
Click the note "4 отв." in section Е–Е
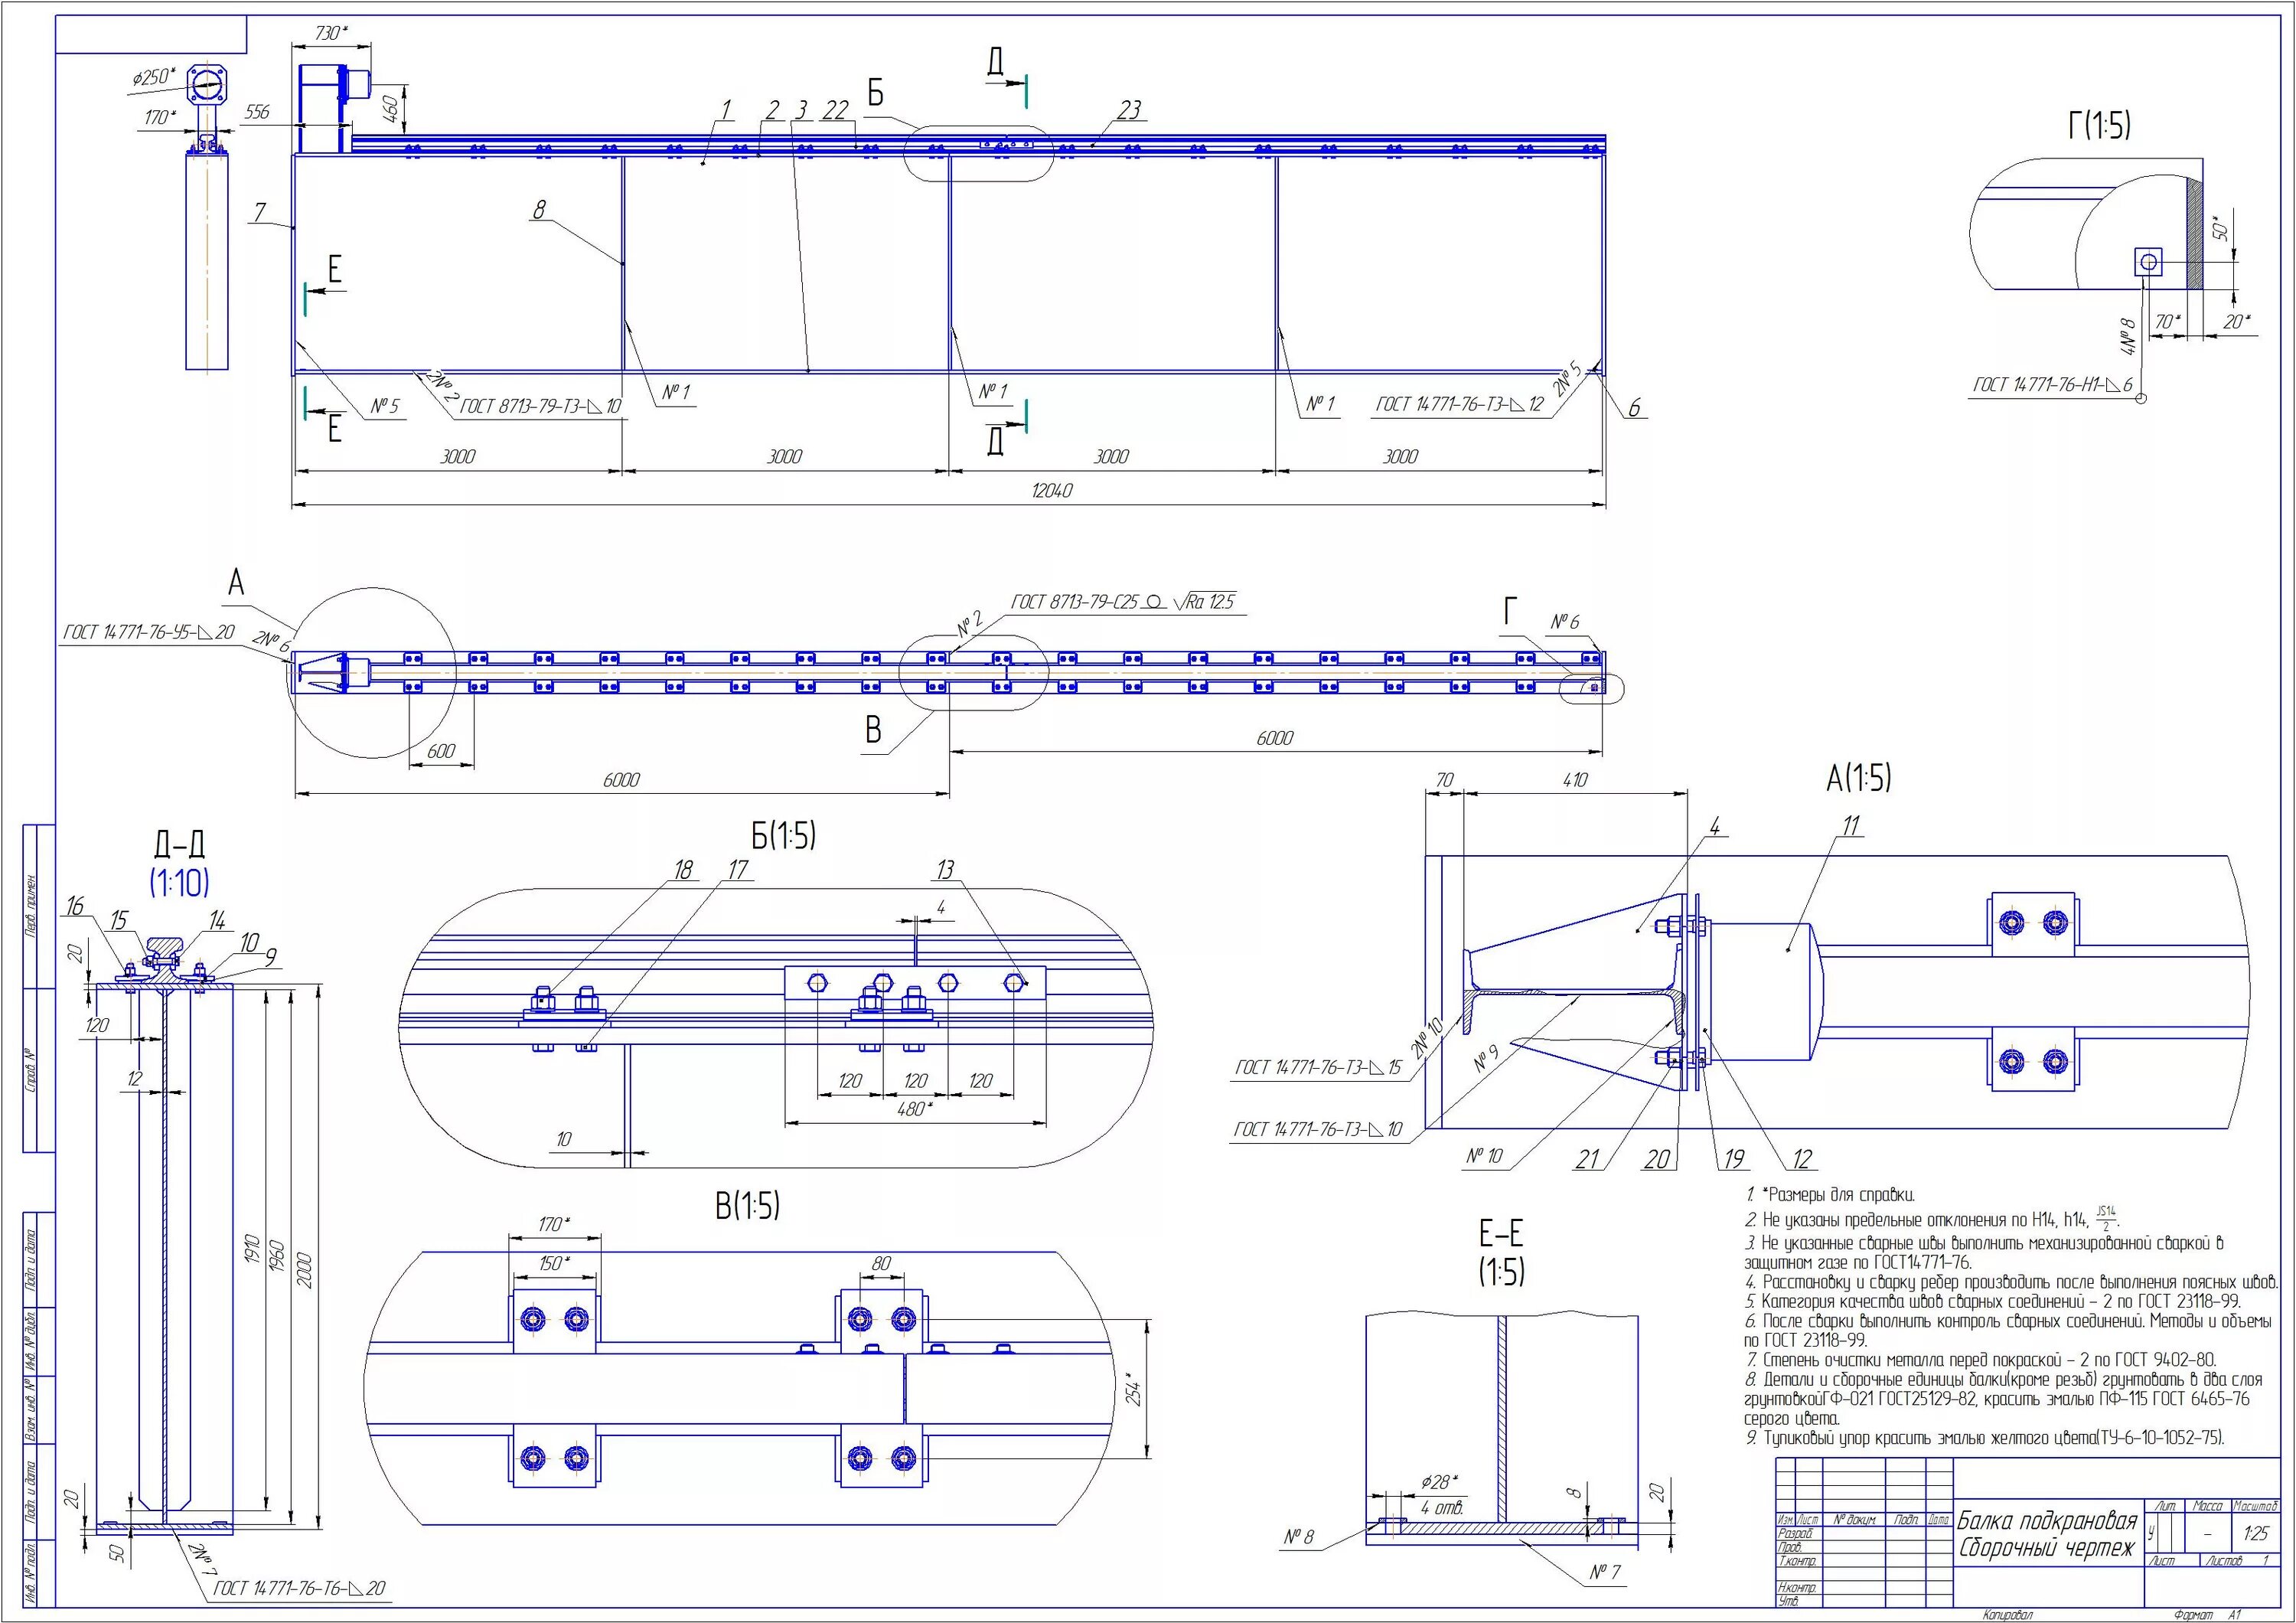click(x=1442, y=1508)
